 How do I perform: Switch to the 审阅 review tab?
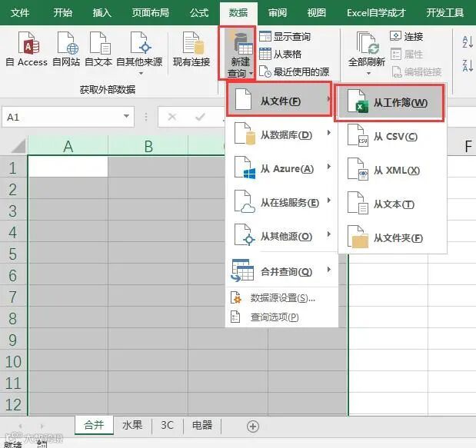tap(278, 13)
